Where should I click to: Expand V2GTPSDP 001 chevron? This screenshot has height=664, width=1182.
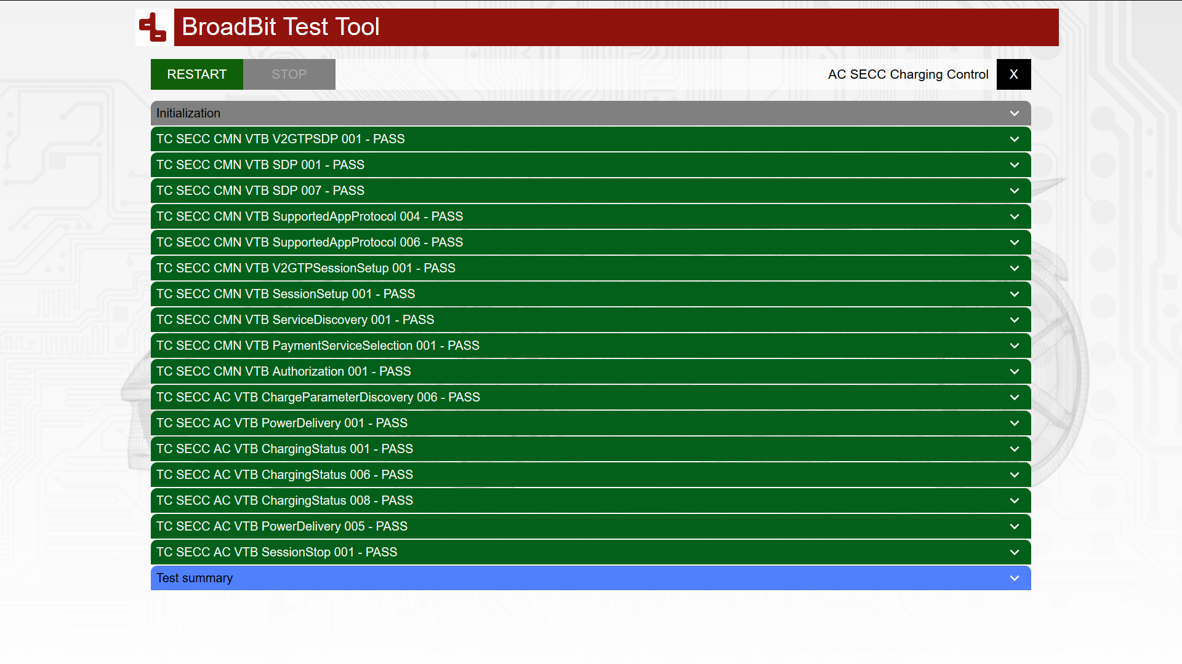click(1015, 139)
